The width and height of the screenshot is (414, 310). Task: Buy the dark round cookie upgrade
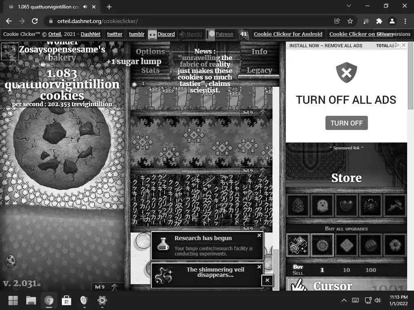click(x=371, y=245)
